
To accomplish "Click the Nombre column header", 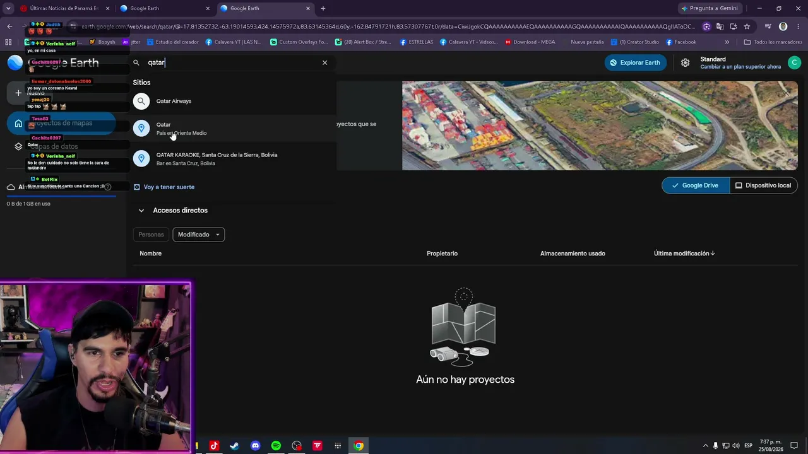I will [151, 253].
